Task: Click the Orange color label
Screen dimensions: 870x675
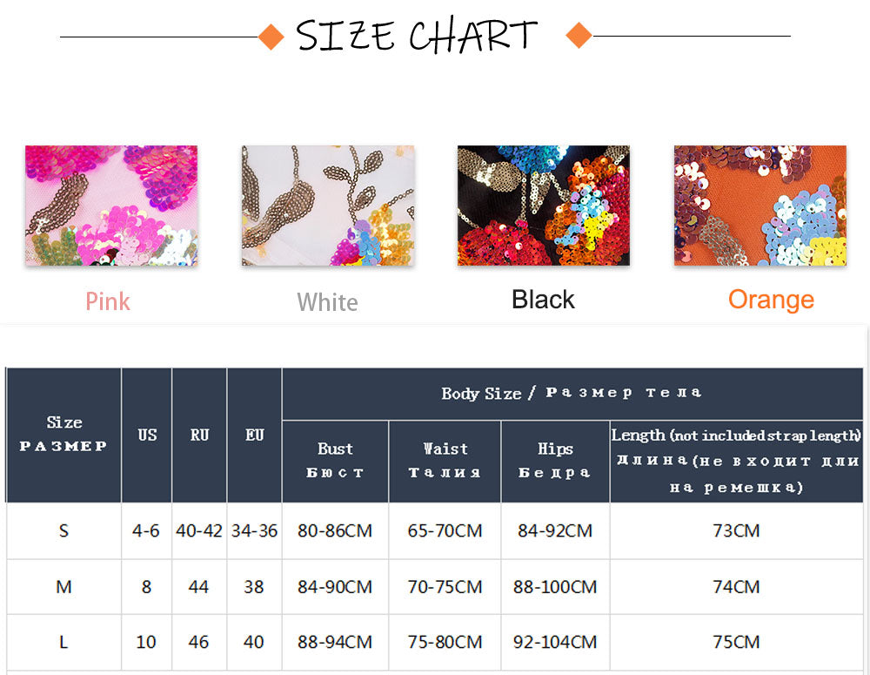Action: 771,300
